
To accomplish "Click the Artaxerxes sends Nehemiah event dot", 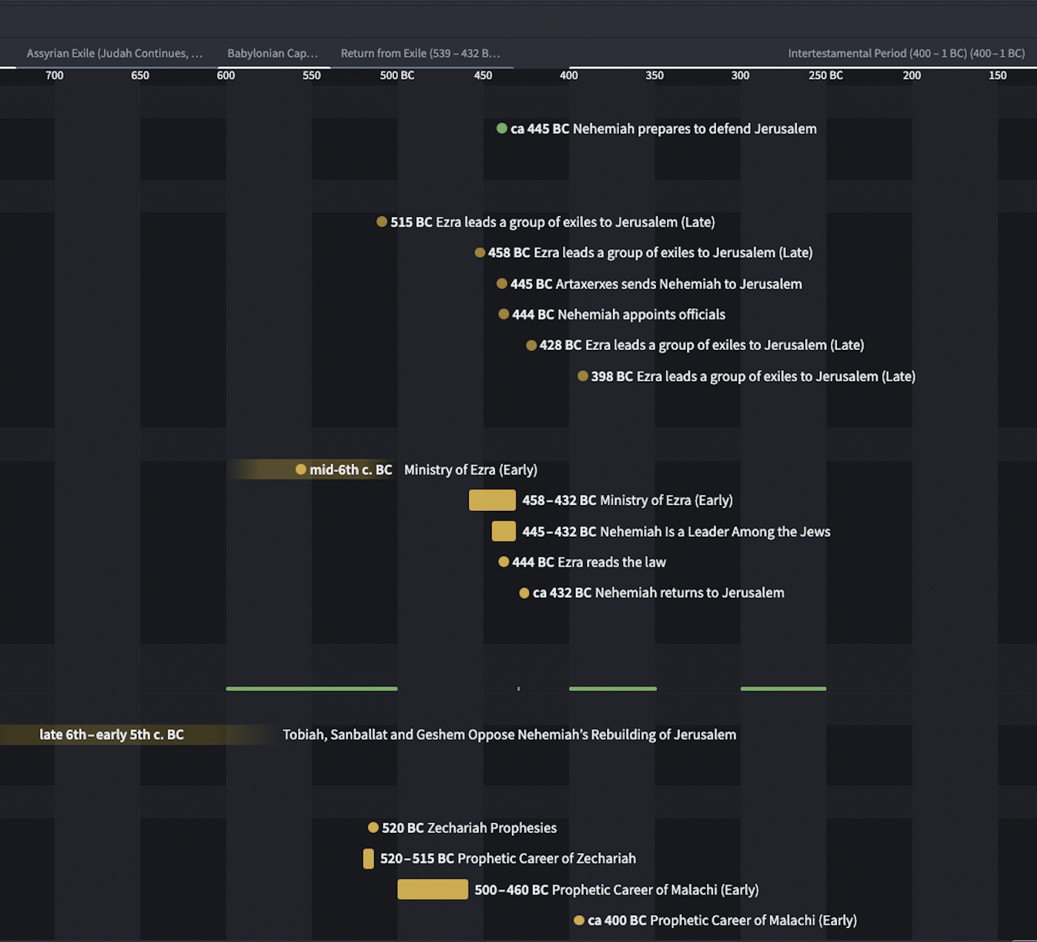I will (503, 283).
